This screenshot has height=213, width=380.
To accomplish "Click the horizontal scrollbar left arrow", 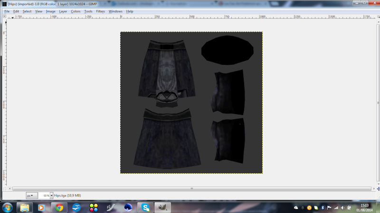I will pos(9,188).
